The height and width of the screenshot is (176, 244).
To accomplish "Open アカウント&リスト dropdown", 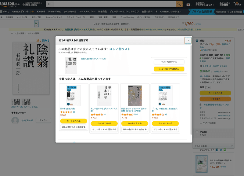I will (x=206, y=4).
